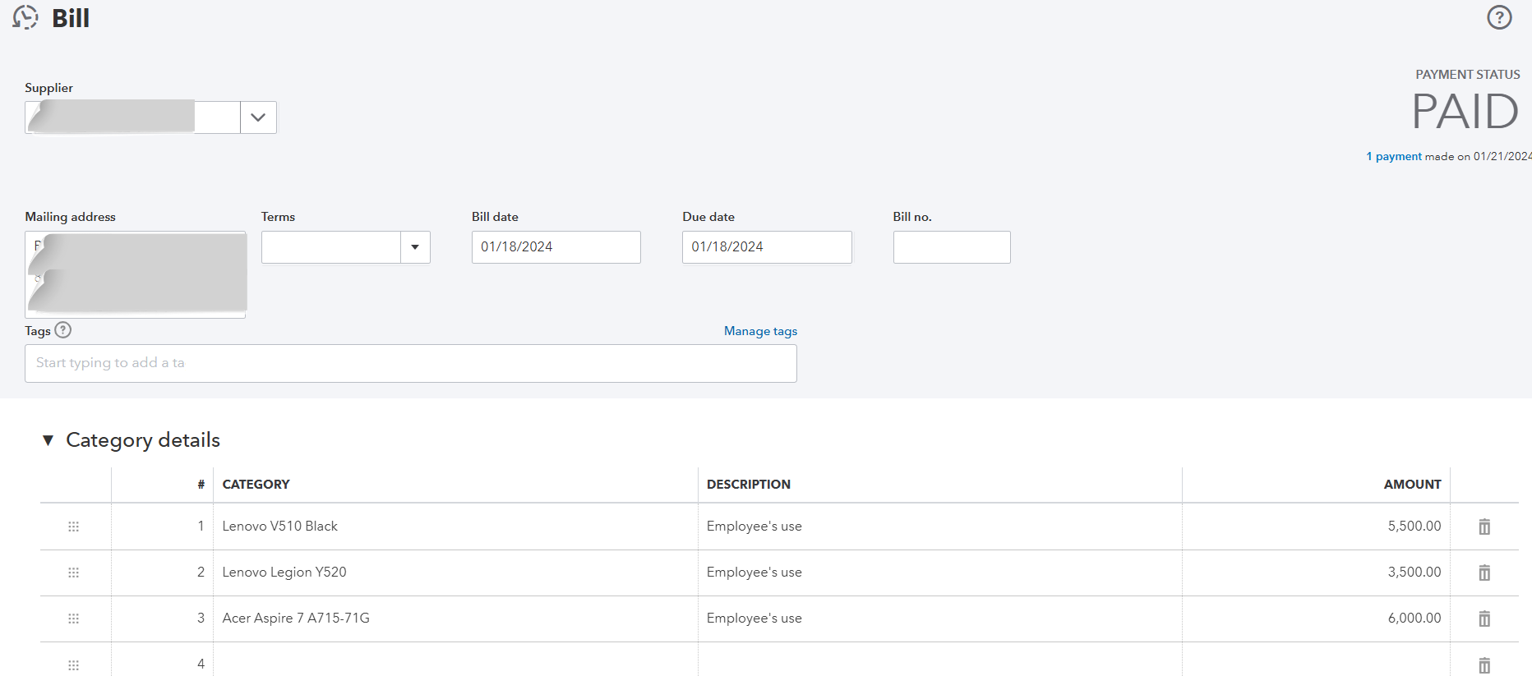Screen dimensions: 1532x676
Task: Click the drag handle of row 3
Action: point(73,619)
